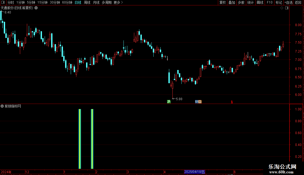The height and width of the screenshot is (175, 304).
Task: Click the month 3 marker on time axis
Action: pyautogui.click(x=128, y=172)
